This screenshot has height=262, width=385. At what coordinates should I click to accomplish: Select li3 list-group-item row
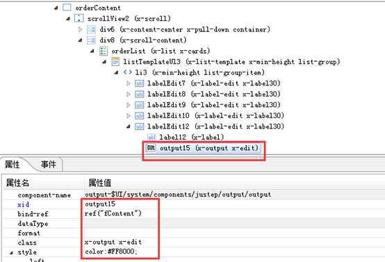point(200,72)
